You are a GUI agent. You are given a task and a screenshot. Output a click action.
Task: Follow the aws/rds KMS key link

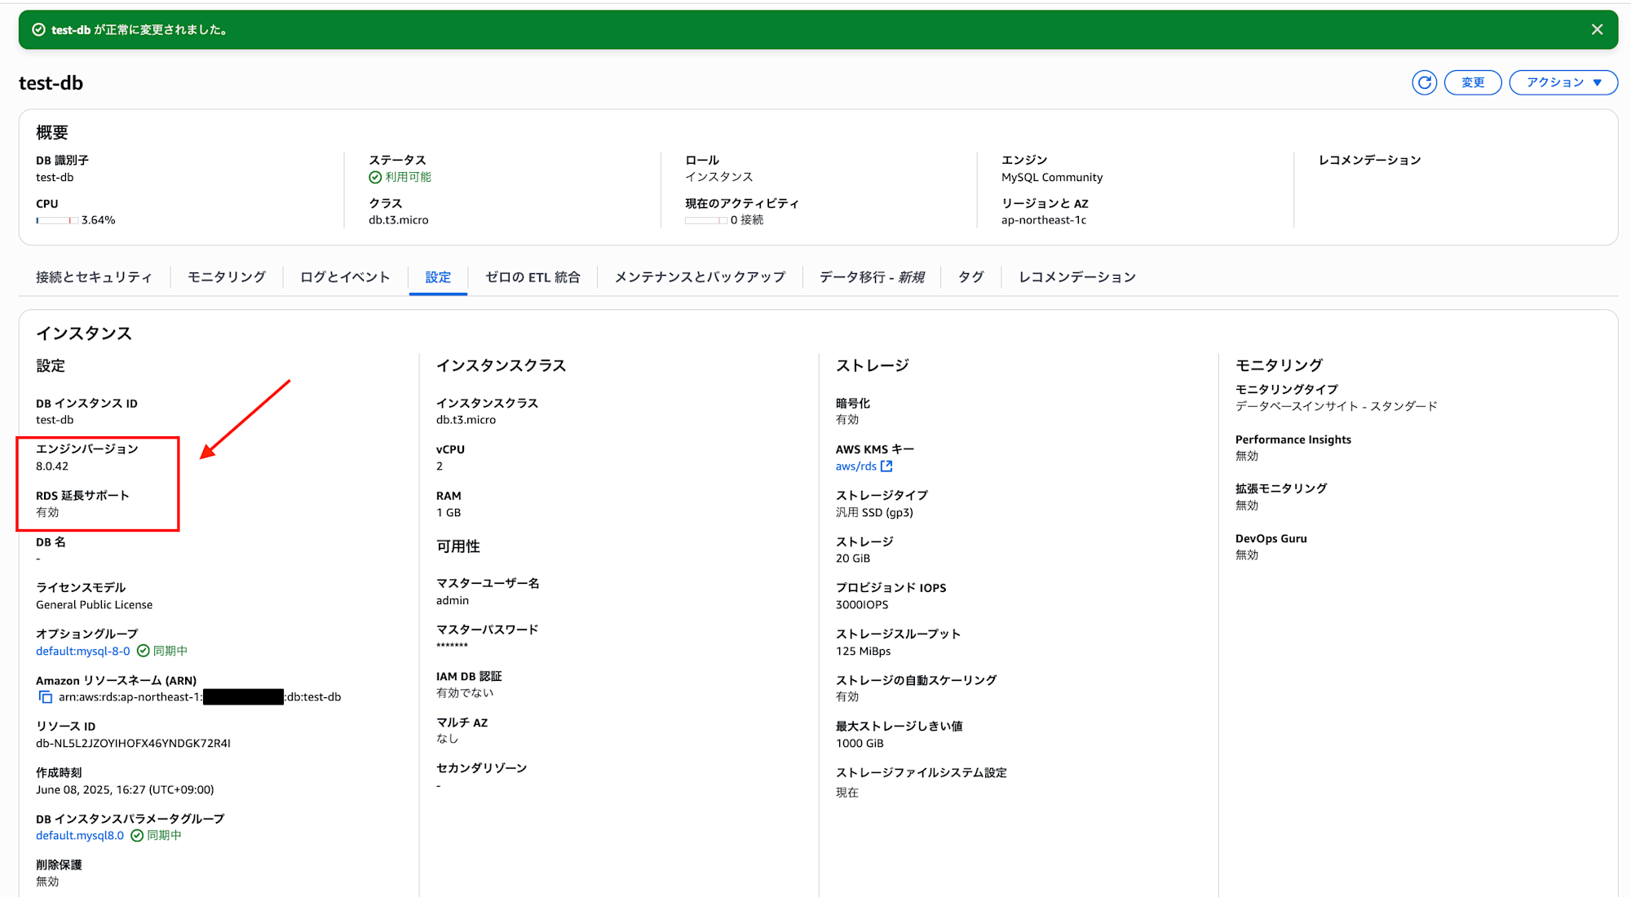[x=855, y=466]
